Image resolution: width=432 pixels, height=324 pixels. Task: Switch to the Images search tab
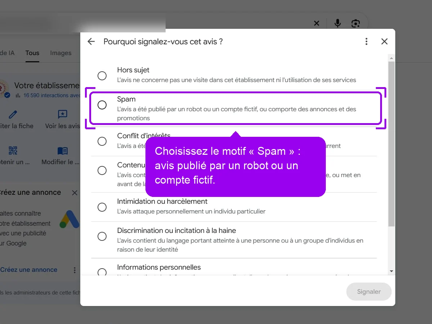[60, 53]
